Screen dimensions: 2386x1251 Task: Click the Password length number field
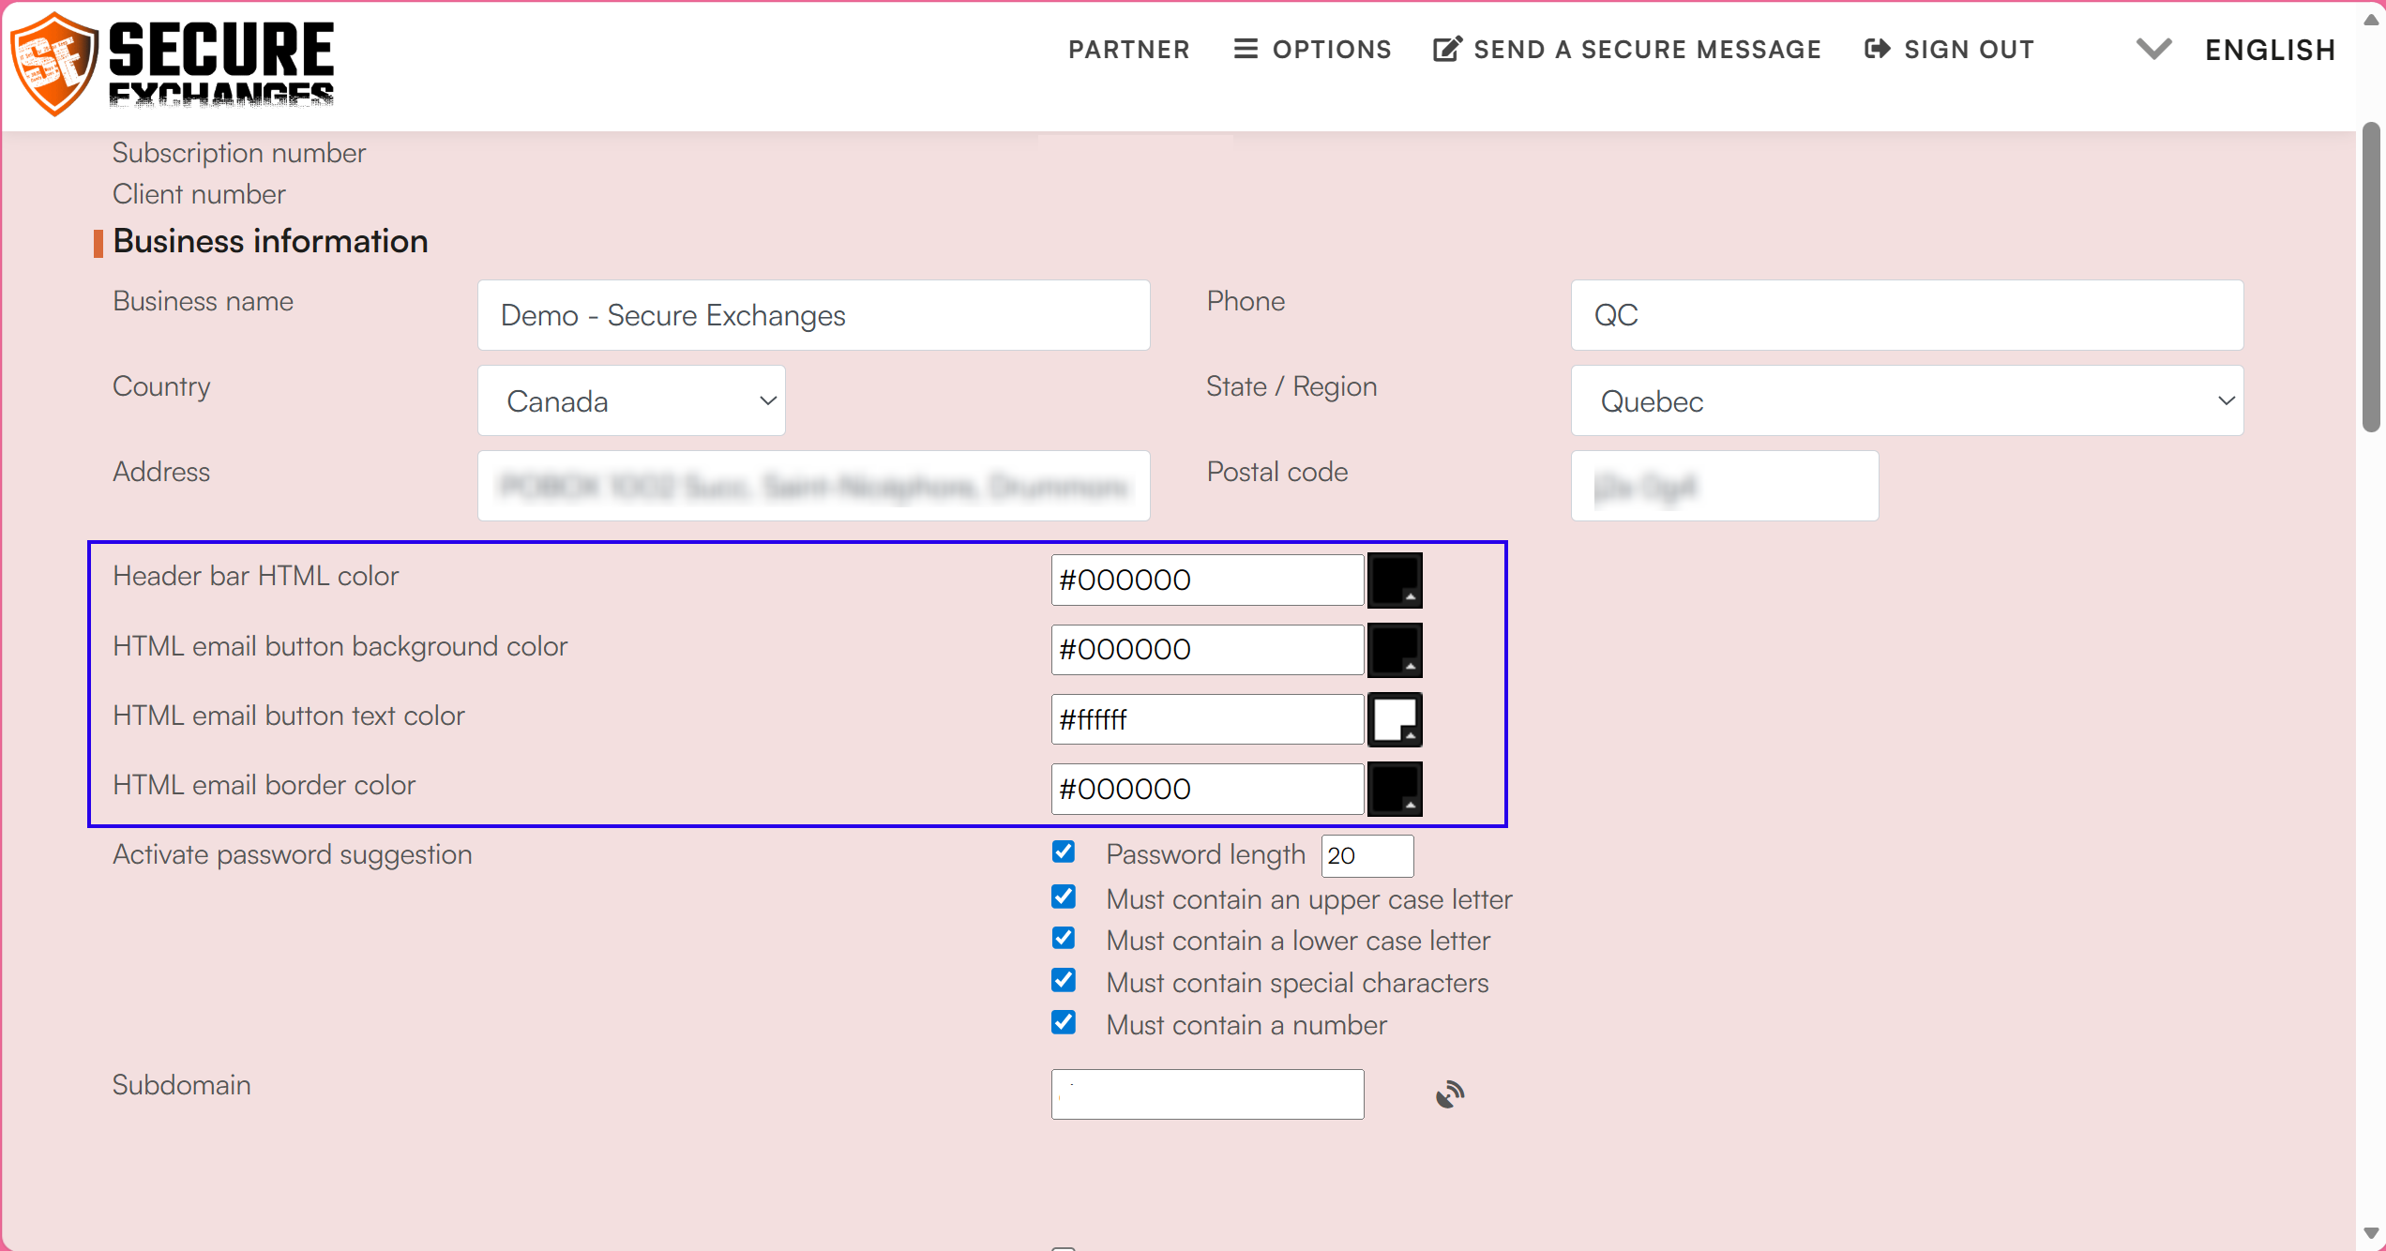(1367, 855)
